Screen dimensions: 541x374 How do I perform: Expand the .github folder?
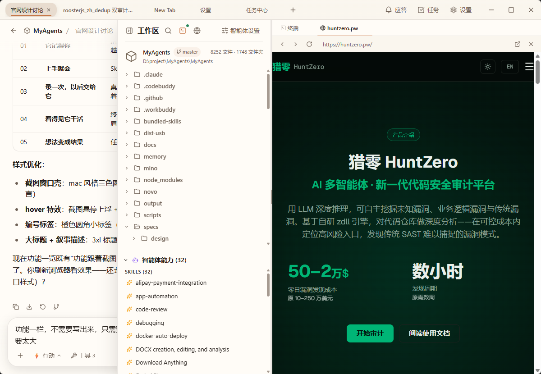(x=127, y=98)
